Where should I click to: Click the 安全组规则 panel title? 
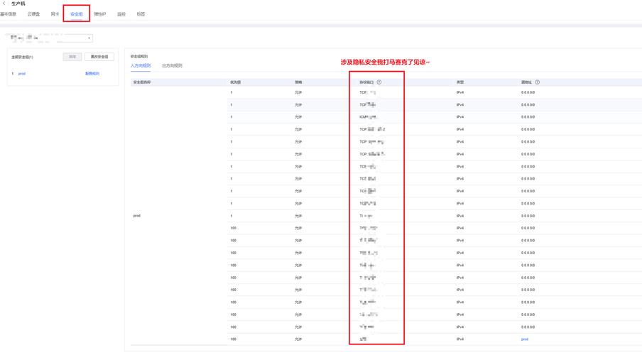click(138, 57)
